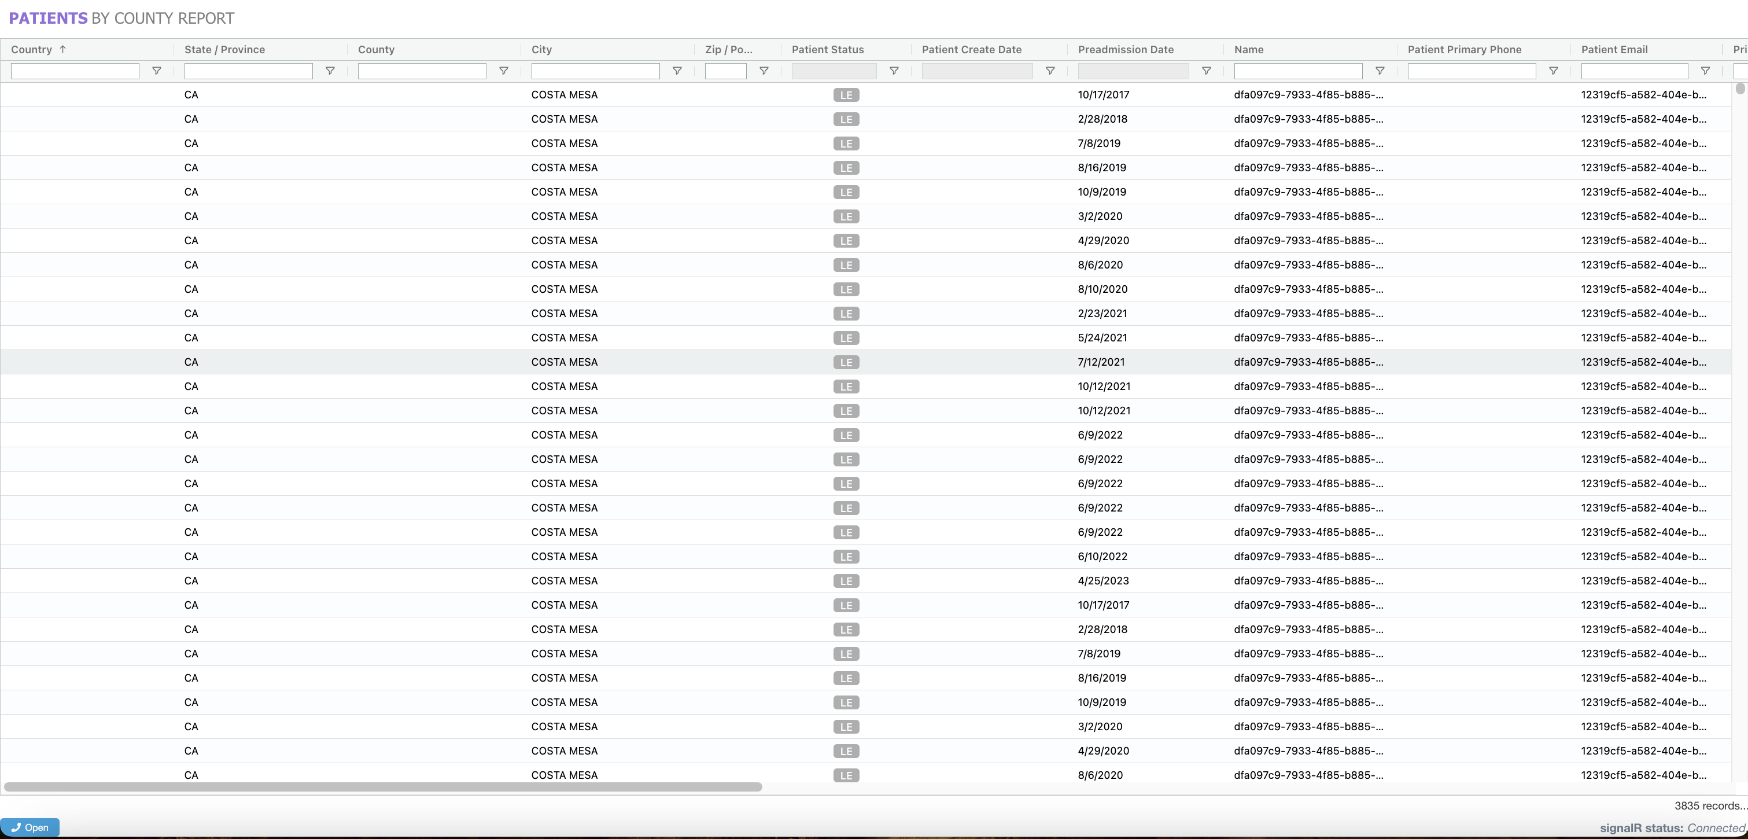Select the row with preadmission date 7/12/2021
Screen dimensions: 1748x839
tap(1101, 362)
